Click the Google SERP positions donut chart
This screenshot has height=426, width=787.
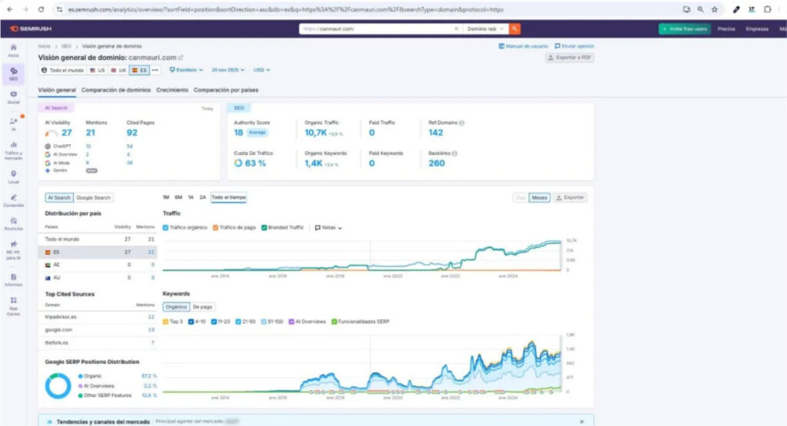pyautogui.click(x=58, y=385)
